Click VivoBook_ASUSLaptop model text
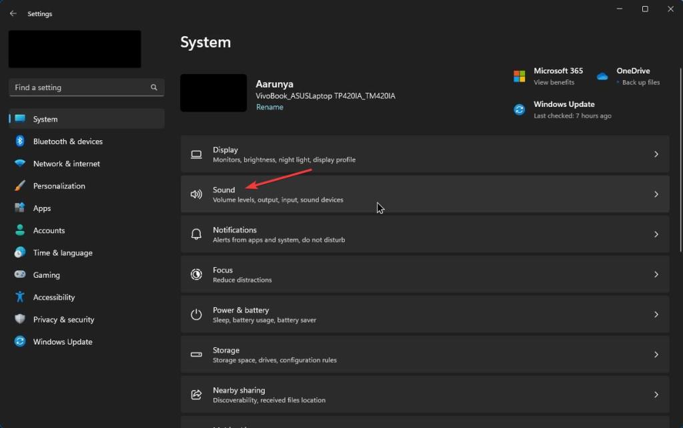683x428 pixels. [325, 96]
